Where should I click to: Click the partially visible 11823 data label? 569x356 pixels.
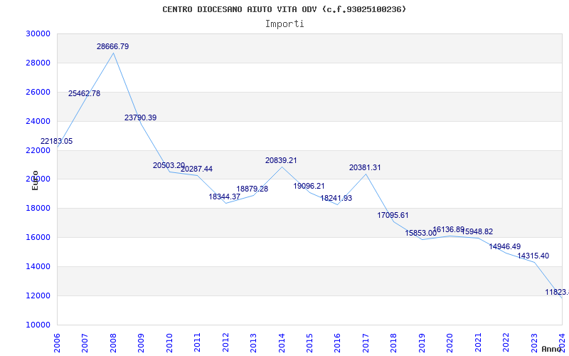[x=557, y=292]
